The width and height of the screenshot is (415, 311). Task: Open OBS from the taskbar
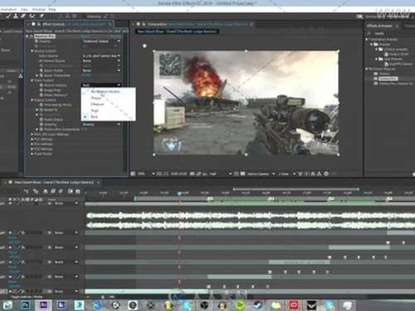[204, 305]
